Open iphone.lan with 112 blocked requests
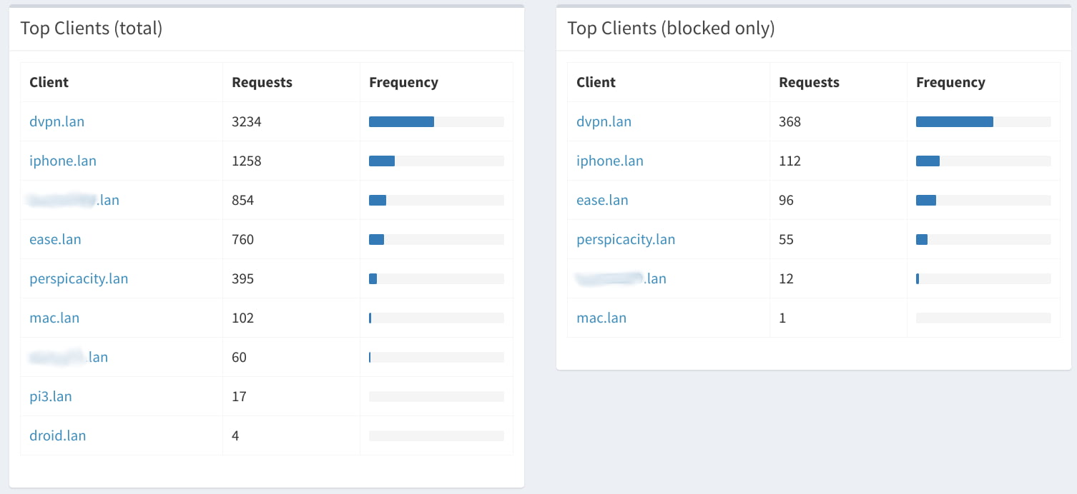1077x494 pixels. point(610,161)
